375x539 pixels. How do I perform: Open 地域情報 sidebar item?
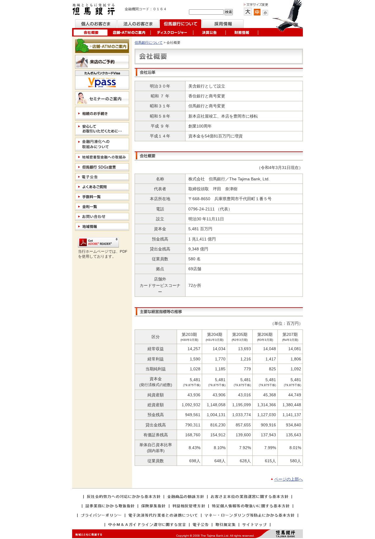[102, 227]
